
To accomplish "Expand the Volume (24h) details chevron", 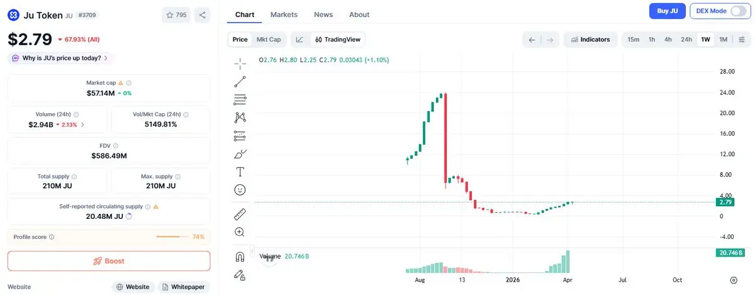I will 82,125.
